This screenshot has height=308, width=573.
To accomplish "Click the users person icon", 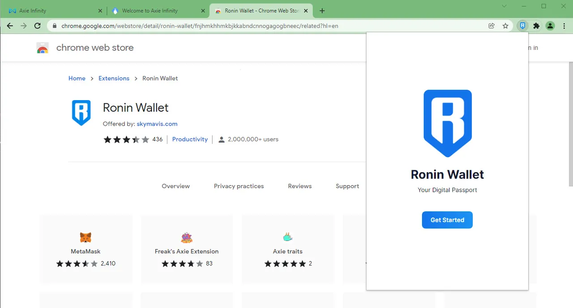I will tap(221, 139).
